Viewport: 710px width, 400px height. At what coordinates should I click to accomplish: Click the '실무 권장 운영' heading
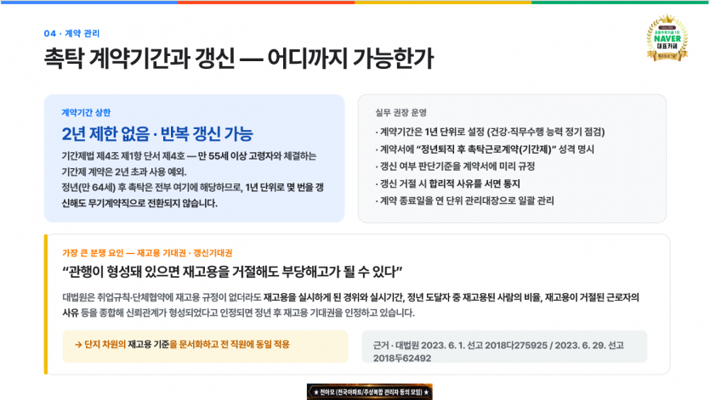400,113
